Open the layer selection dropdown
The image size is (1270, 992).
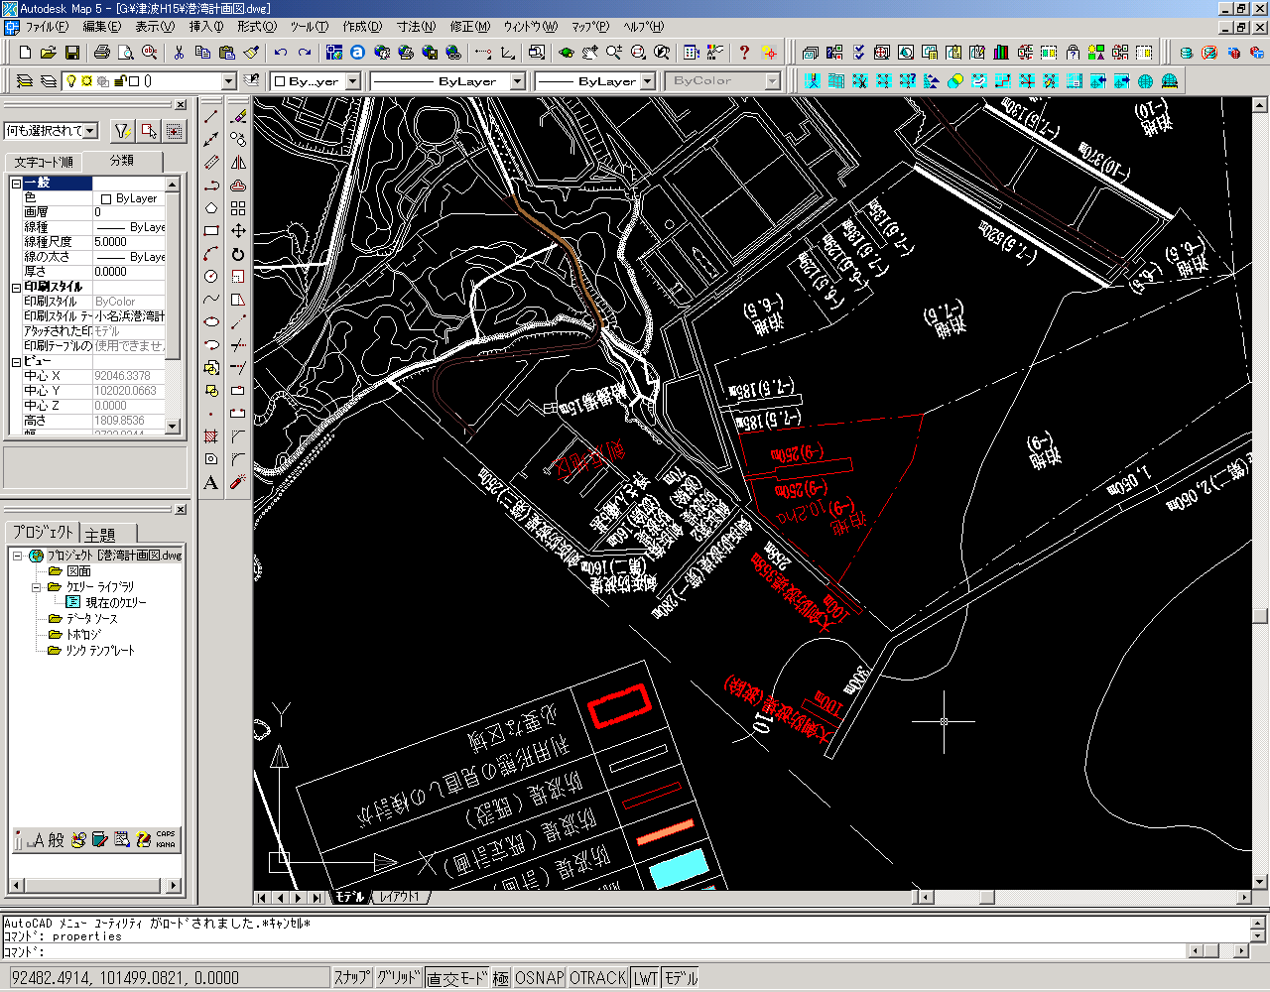point(228,81)
